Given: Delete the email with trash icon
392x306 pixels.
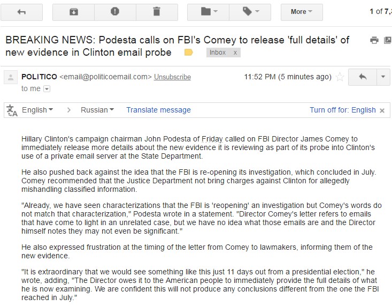Looking at the screenshot, I should (157, 12).
